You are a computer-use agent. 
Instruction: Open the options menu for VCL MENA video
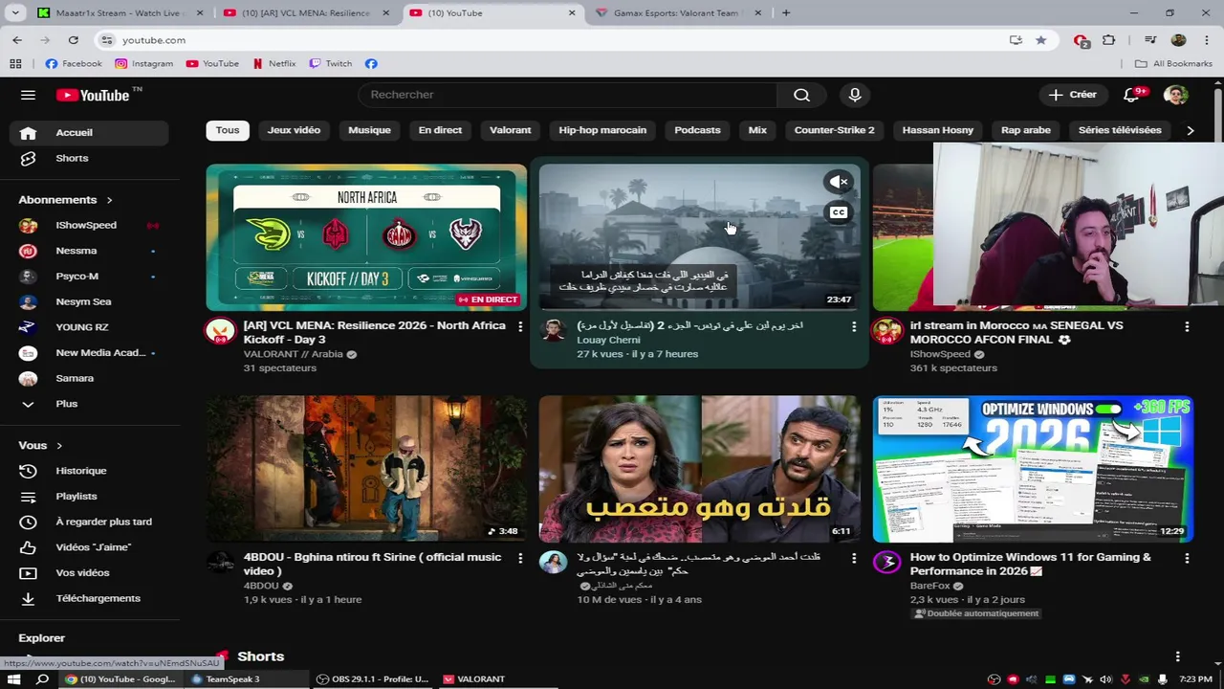tap(520, 326)
